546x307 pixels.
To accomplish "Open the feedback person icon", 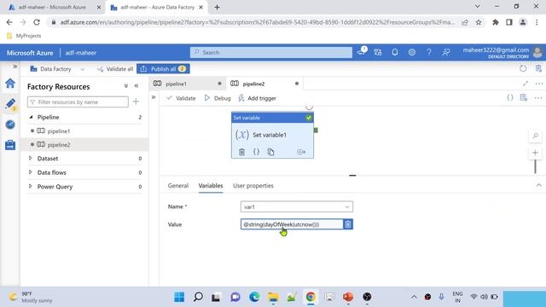I will click(445, 53).
